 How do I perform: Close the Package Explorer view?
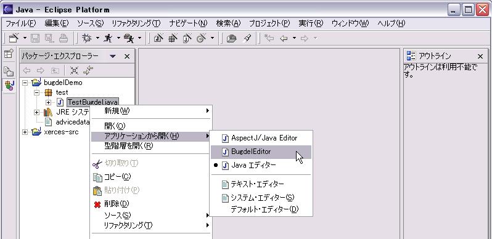pos(127,56)
